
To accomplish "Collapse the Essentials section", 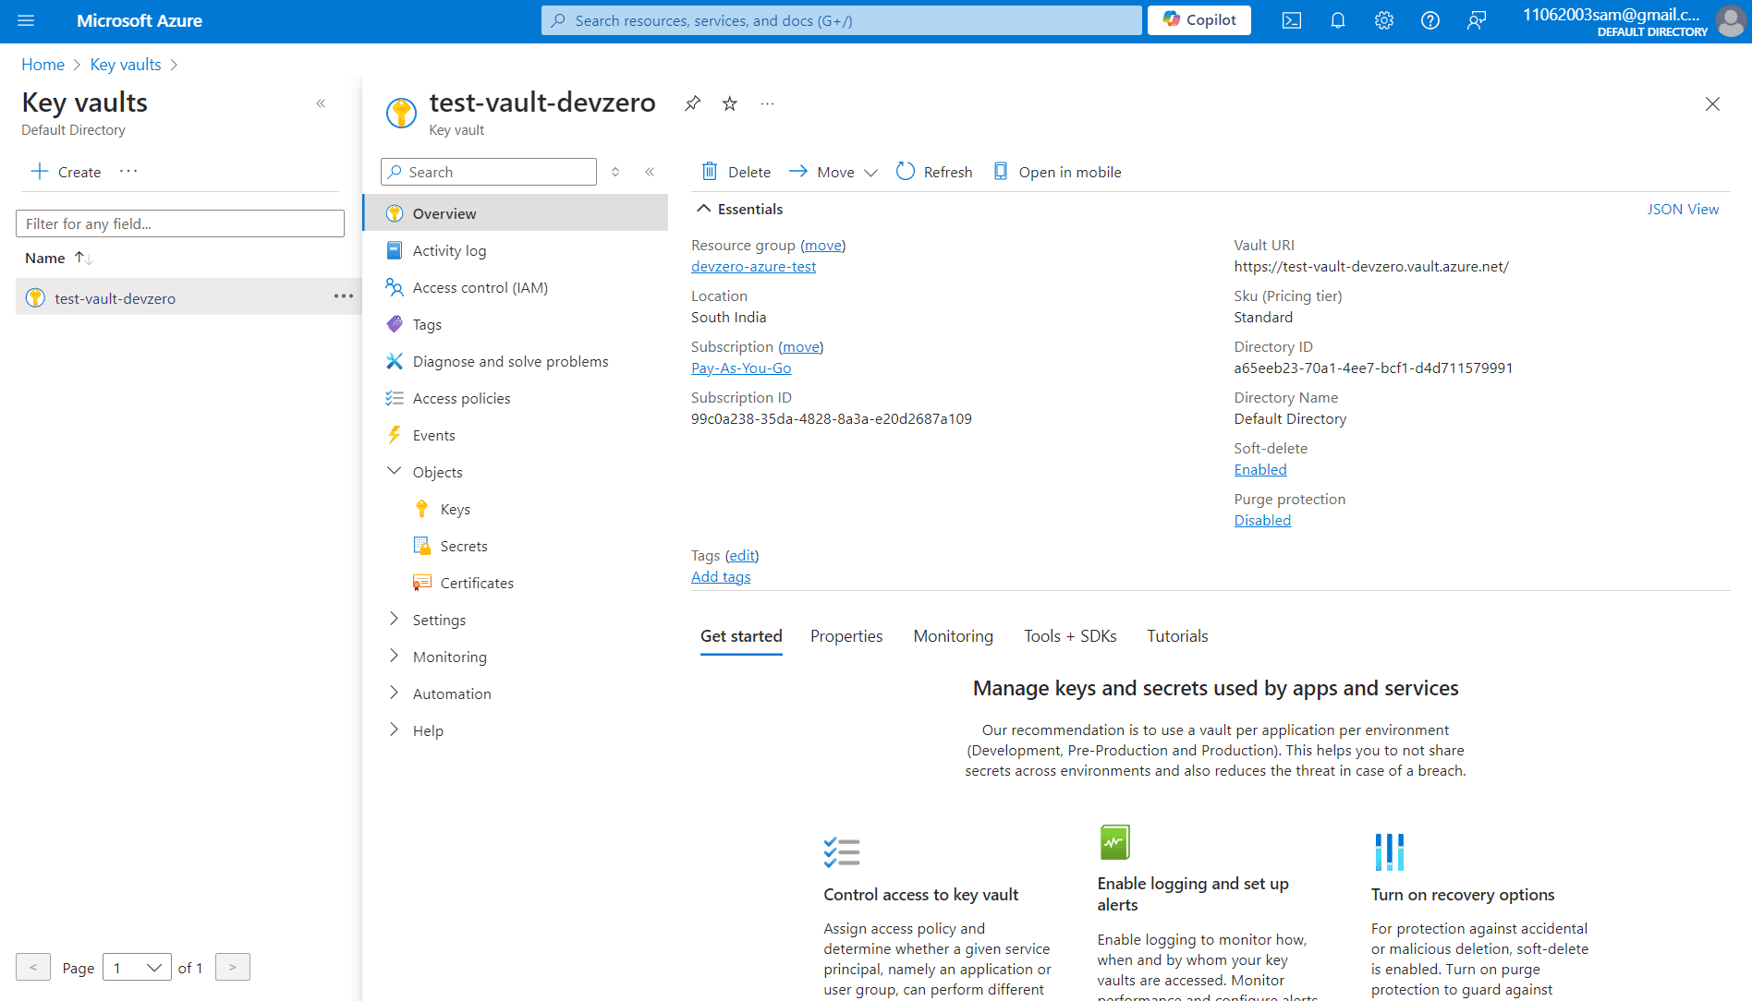I will (739, 210).
